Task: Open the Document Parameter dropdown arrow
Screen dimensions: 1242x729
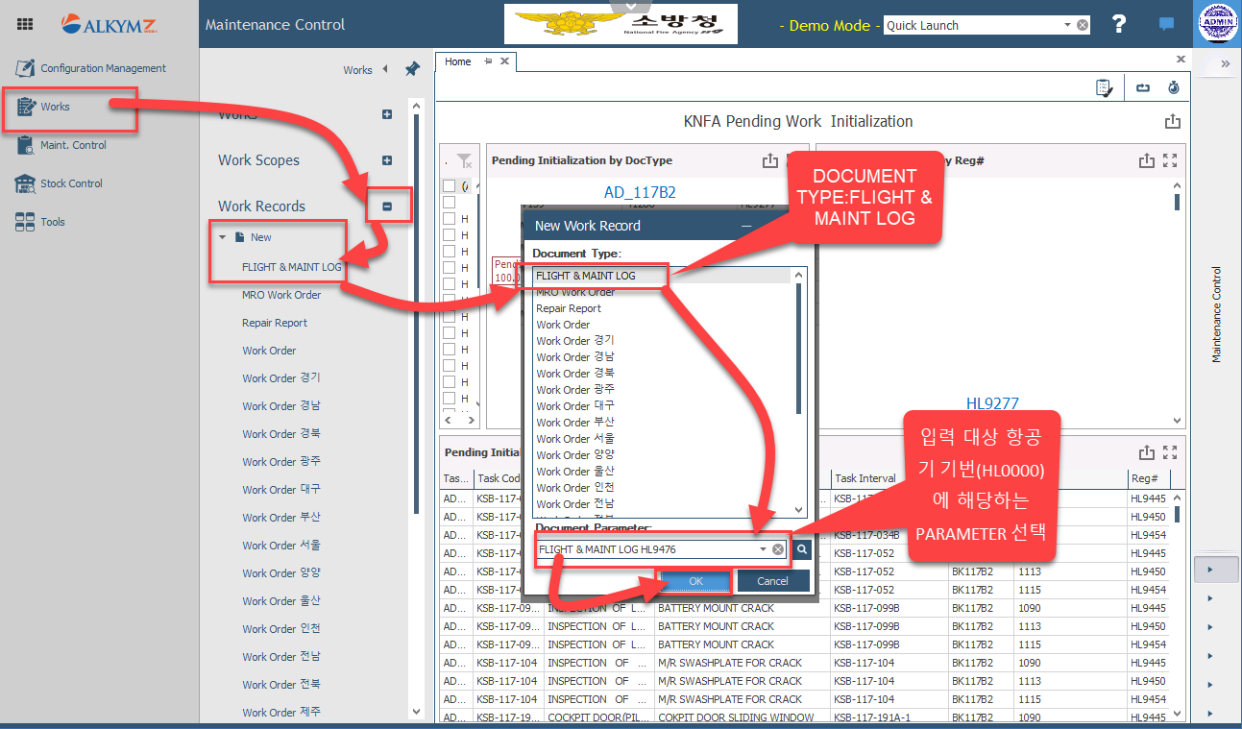Action: coord(764,549)
